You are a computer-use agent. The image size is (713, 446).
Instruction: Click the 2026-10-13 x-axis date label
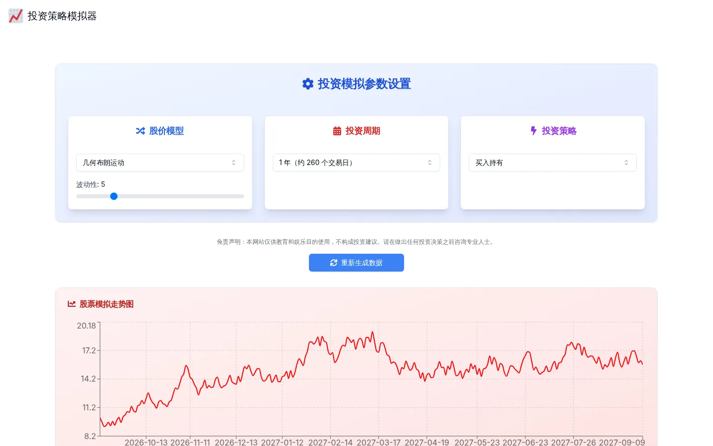146,442
